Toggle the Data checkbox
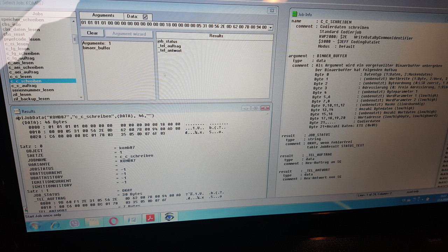The image size is (448, 252). click(x=145, y=16)
